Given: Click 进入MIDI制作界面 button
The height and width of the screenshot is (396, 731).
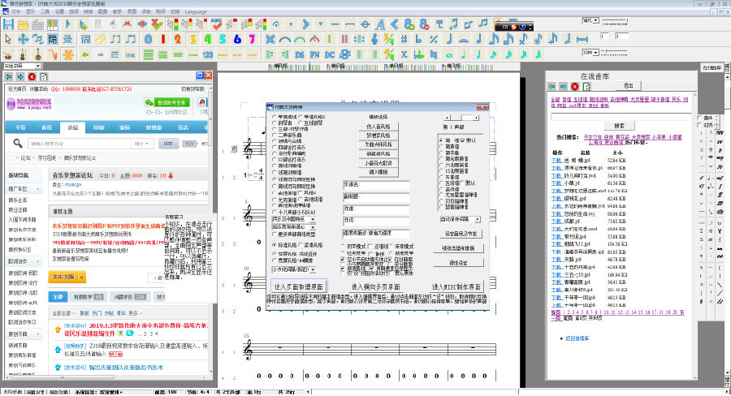Looking at the screenshot, I should pyautogui.click(x=456, y=286).
